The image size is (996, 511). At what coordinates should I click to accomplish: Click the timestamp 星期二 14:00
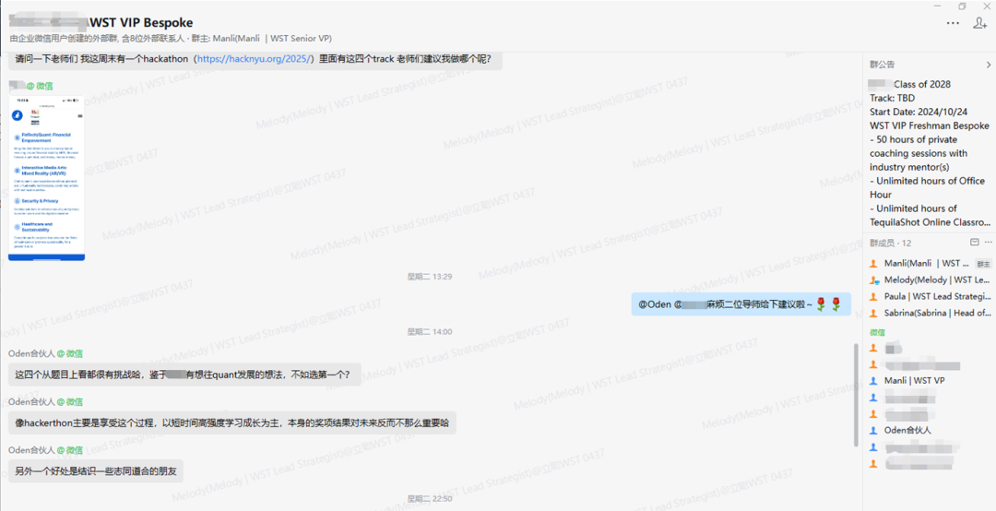point(430,332)
